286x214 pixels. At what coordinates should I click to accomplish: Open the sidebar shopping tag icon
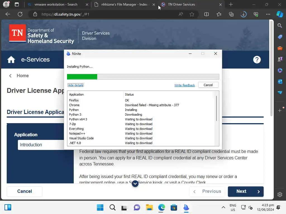click(x=280, y=37)
